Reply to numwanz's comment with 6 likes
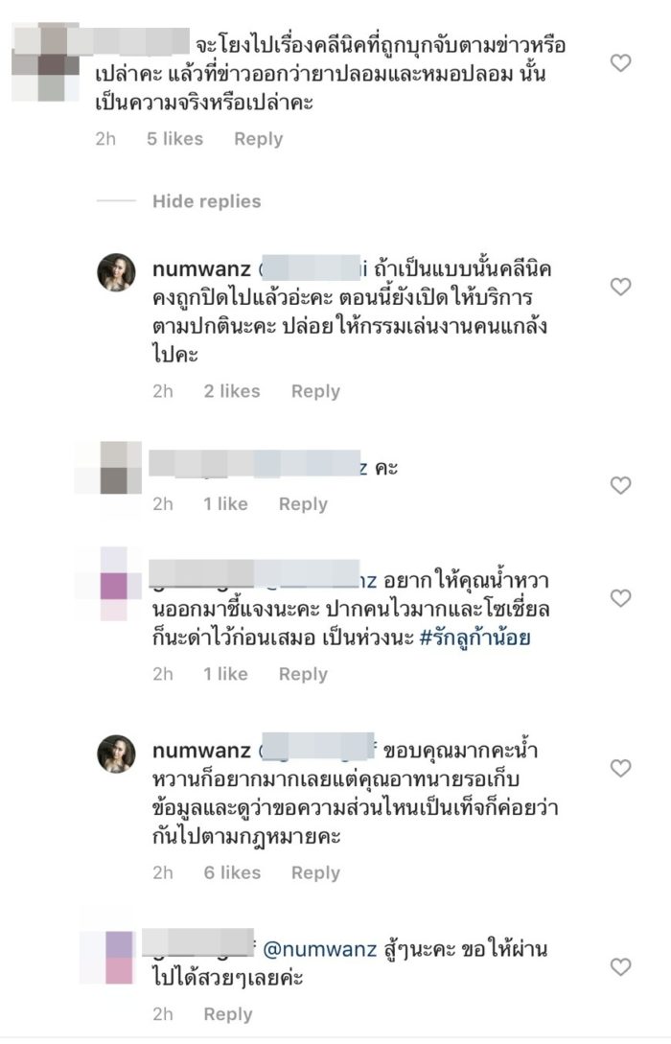The image size is (671, 1044). [x=315, y=872]
